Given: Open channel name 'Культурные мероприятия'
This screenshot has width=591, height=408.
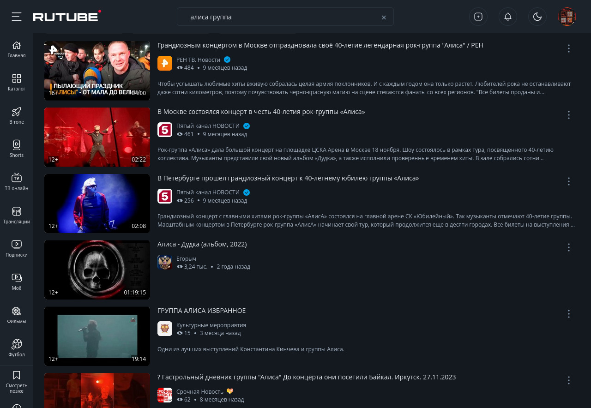Looking at the screenshot, I should click(x=211, y=325).
